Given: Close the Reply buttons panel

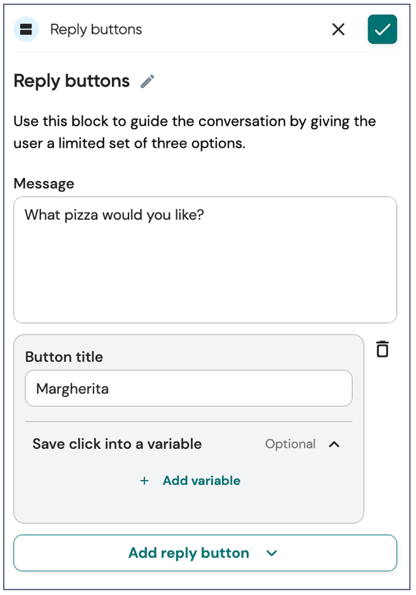Looking at the screenshot, I should [338, 29].
